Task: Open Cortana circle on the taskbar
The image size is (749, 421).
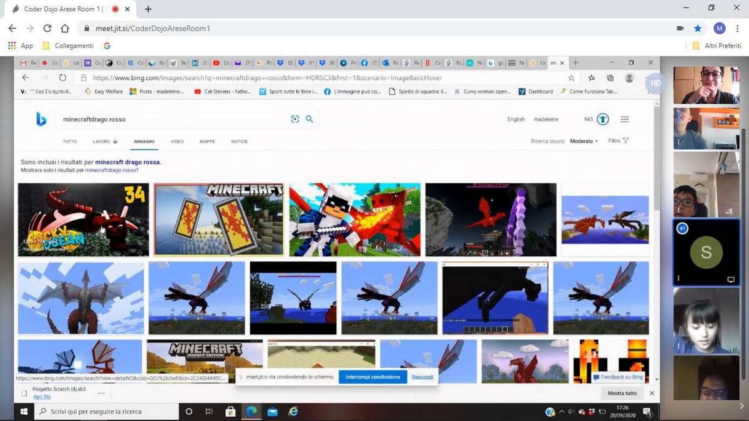Action: click(x=189, y=412)
